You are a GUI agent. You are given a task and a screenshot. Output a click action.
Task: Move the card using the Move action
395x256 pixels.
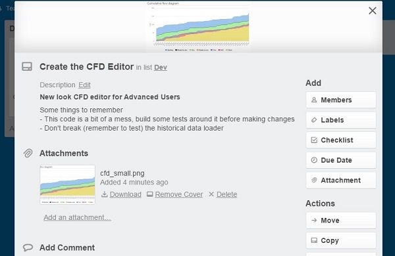coord(341,221)
